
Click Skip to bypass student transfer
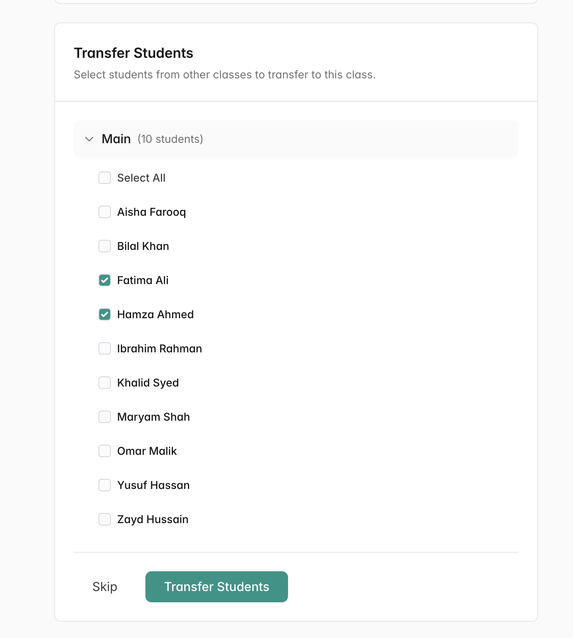pos(104,587)
